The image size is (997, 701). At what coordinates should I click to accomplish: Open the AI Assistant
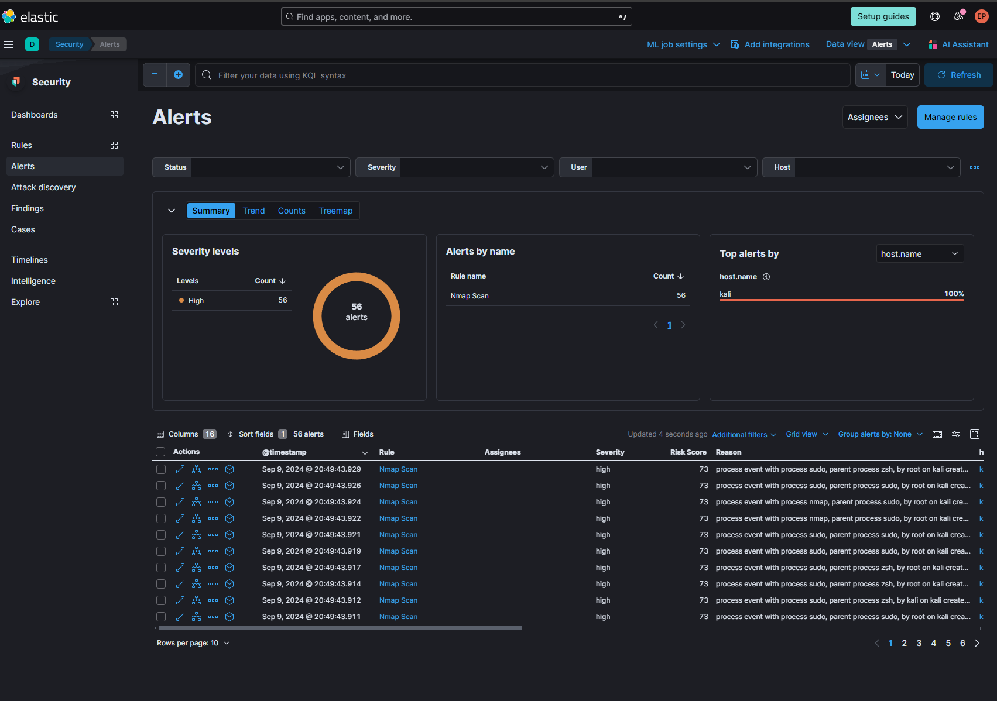pyautogui.click(x=958, y=44)
